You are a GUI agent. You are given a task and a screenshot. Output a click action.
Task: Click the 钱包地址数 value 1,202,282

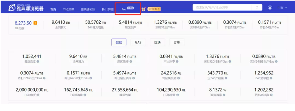(264, 90)
